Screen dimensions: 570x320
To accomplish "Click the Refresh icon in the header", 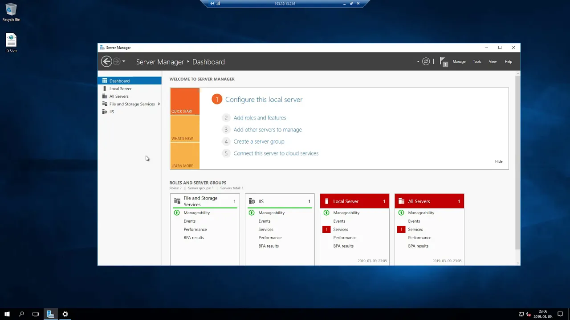I will 426,61.
